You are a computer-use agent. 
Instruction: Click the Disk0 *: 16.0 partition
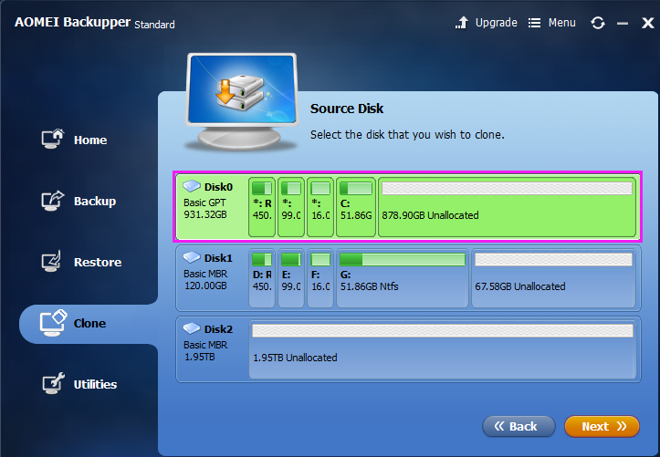coord(320,207)
